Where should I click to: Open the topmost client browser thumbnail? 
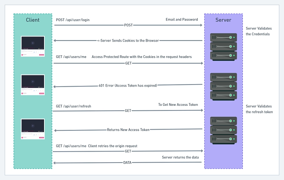(x=33, y=46)
